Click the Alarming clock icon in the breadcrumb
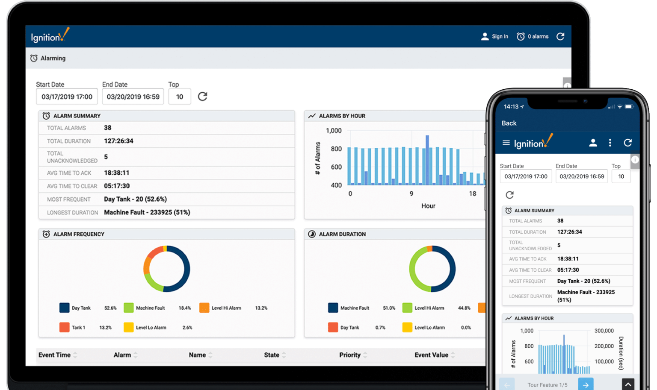This screenshot has width=657, height=390. 34,58
